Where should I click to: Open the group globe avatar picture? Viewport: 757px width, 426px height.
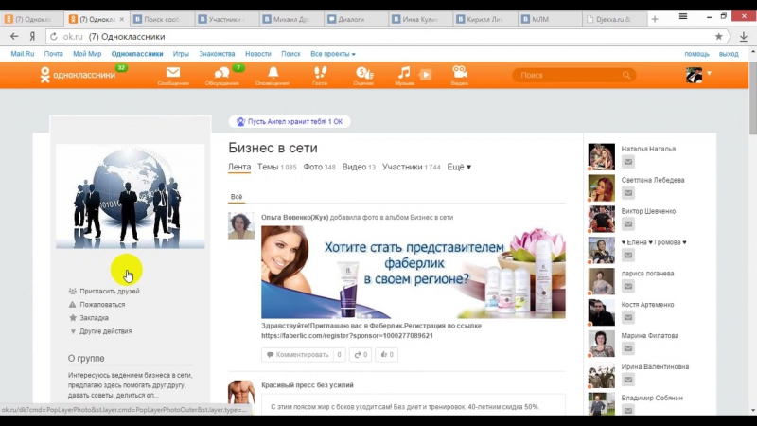[x=131, y=196]
